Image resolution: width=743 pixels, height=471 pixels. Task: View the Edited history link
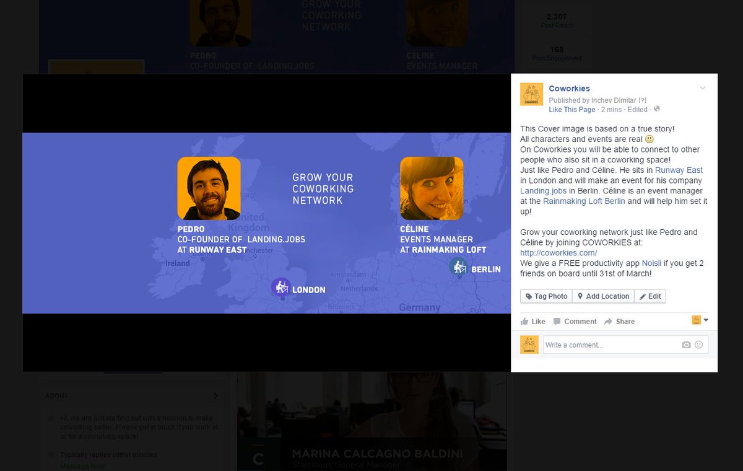638,110
